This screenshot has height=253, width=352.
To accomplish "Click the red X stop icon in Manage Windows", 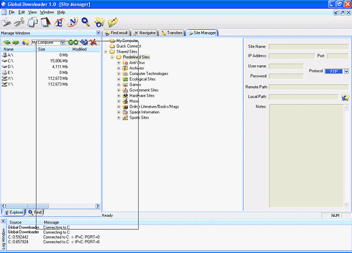I will 93,42.
